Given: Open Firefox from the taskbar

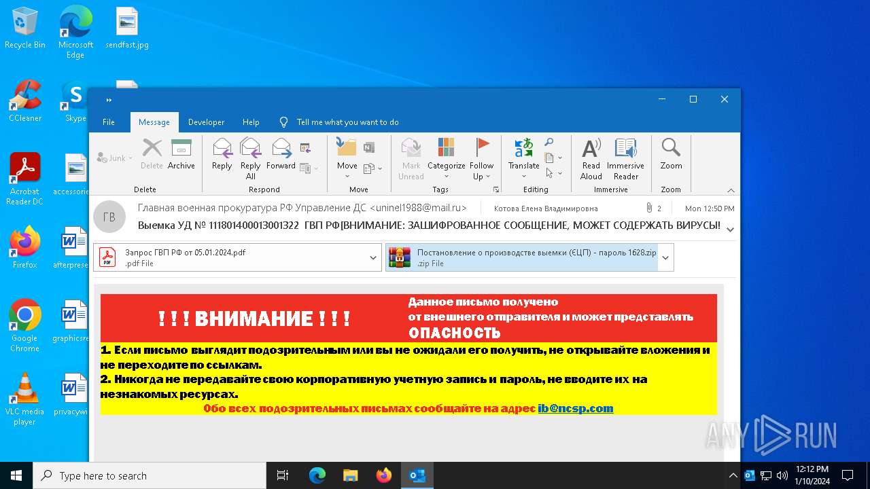Looking at the screenshot, I should 384,475.
